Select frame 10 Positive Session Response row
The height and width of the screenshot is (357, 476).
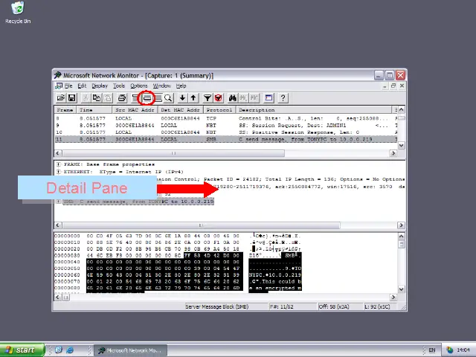point(226,132)
